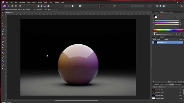Apply Auto White Balance from the toolbar
The height and width of the screenshot is (103, 184).
coord(48,6)
